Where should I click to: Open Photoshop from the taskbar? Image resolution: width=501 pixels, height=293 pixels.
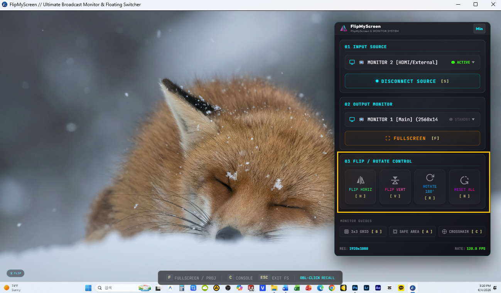coord(355,288)
